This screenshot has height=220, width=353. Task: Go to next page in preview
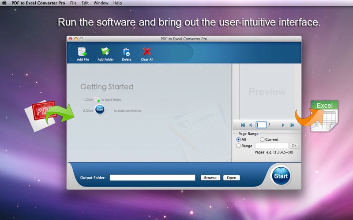point(283,125)
